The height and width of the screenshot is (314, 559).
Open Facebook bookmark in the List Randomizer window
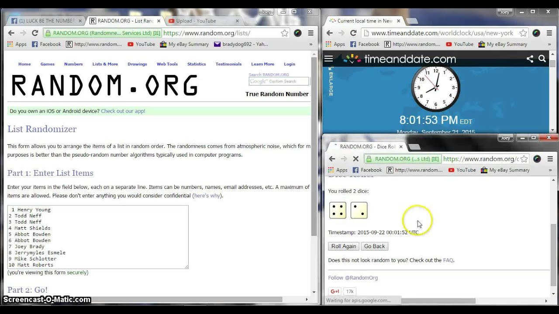tap(46, 44)
